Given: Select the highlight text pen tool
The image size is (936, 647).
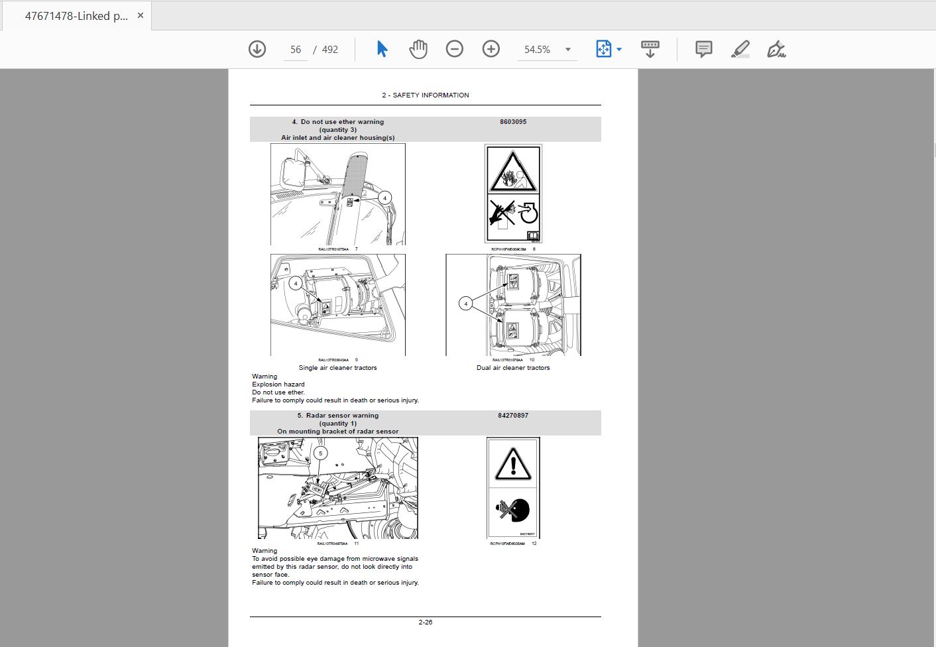Looking at the screenshot, I should click(740, 49).
